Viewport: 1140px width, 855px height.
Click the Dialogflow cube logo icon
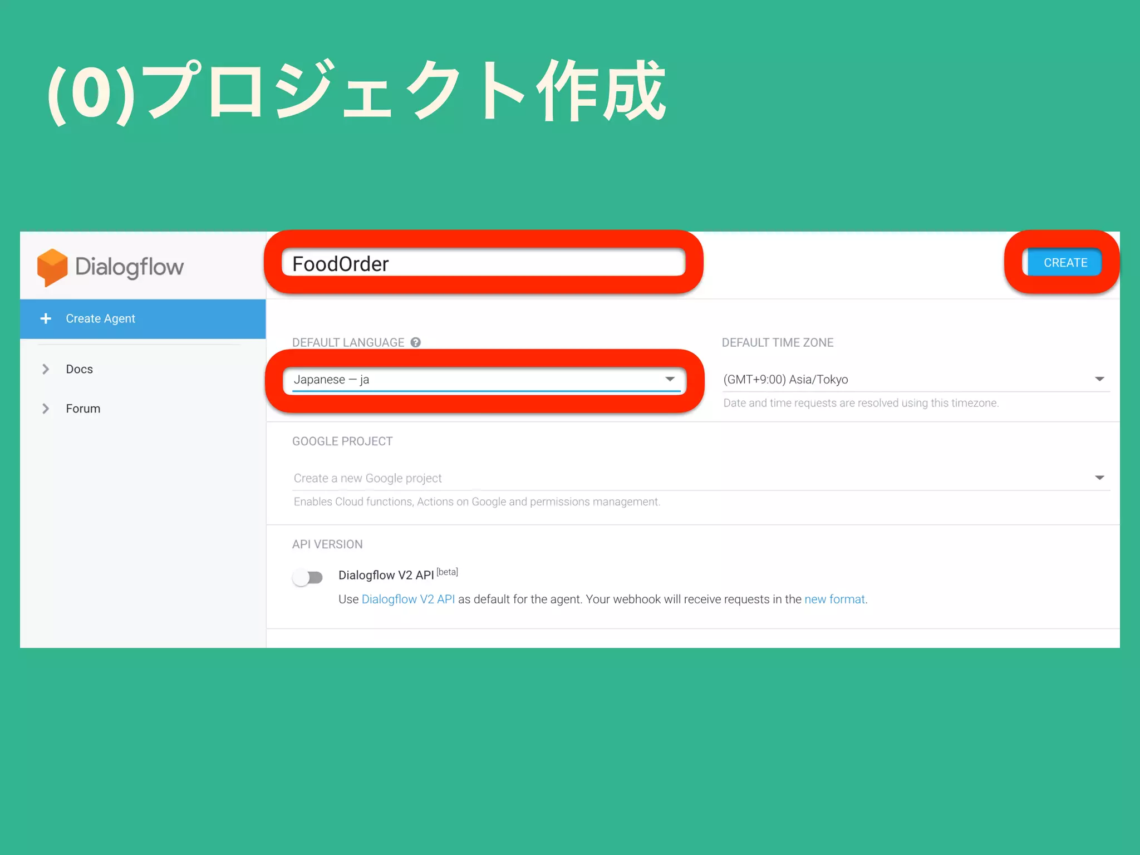coord(52,267)
